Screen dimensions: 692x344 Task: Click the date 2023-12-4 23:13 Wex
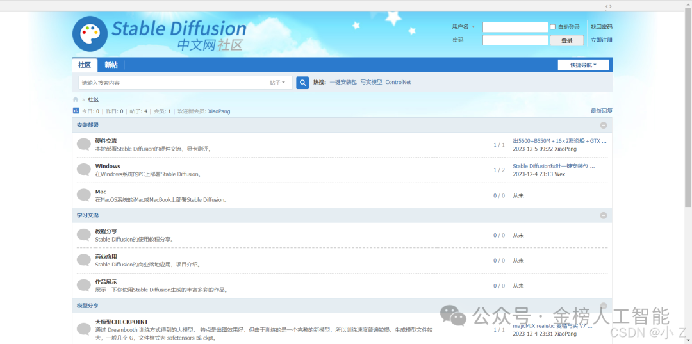[539, 174]
